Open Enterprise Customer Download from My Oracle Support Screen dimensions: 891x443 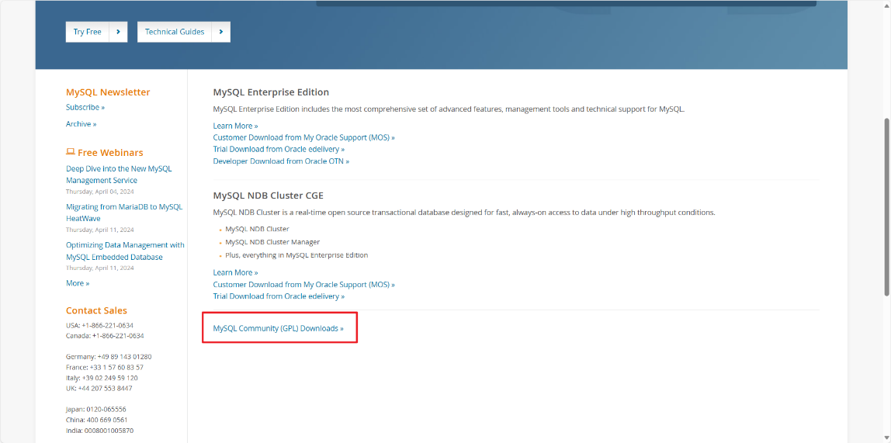[304, 137]
